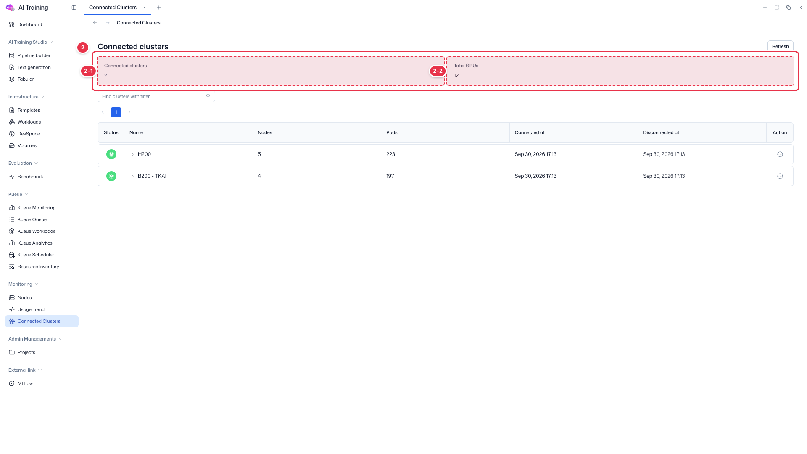
Task: Go to the next page of clusters
Action: [129, 112]
